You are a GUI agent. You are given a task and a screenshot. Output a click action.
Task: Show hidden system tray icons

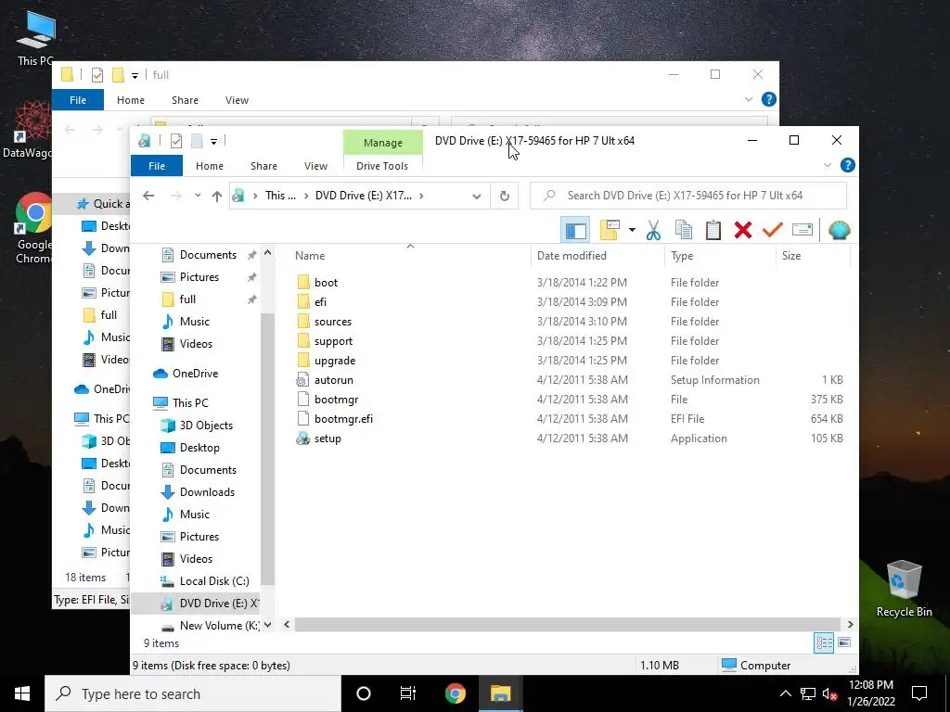[785, 693]
